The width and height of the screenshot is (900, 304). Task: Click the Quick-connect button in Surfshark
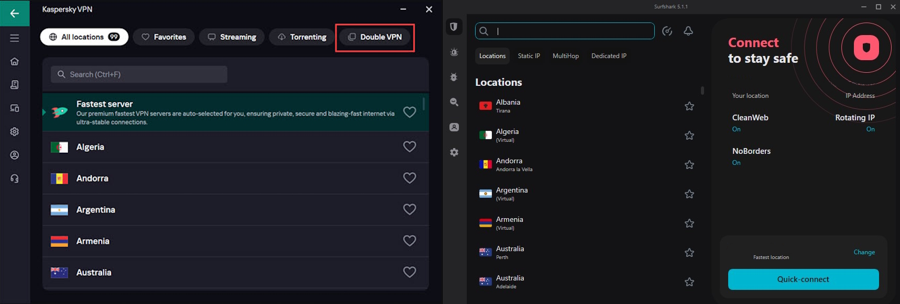803,279
